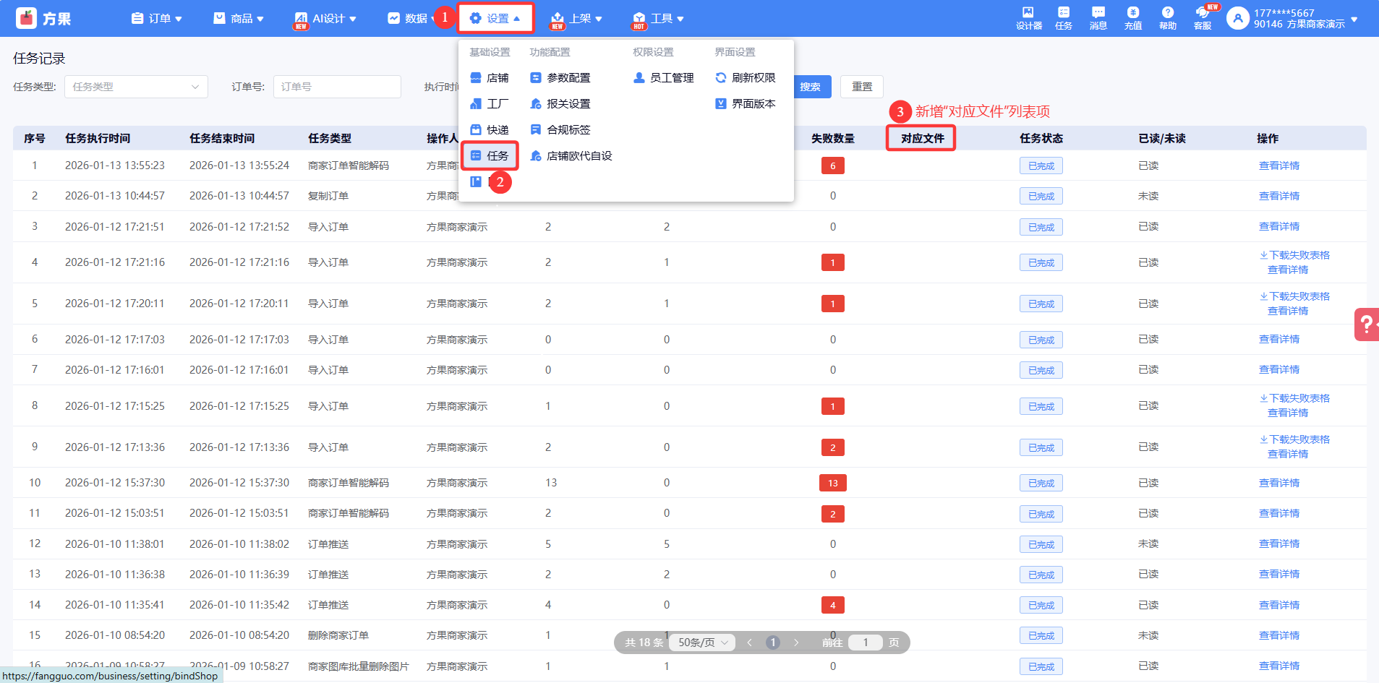
Task: Go to next page with right arrow
Action: [796, 643]
